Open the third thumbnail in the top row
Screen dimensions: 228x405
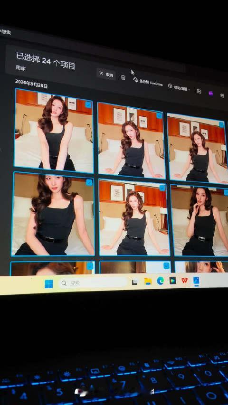pyautogui.click(x=198, y=148)
